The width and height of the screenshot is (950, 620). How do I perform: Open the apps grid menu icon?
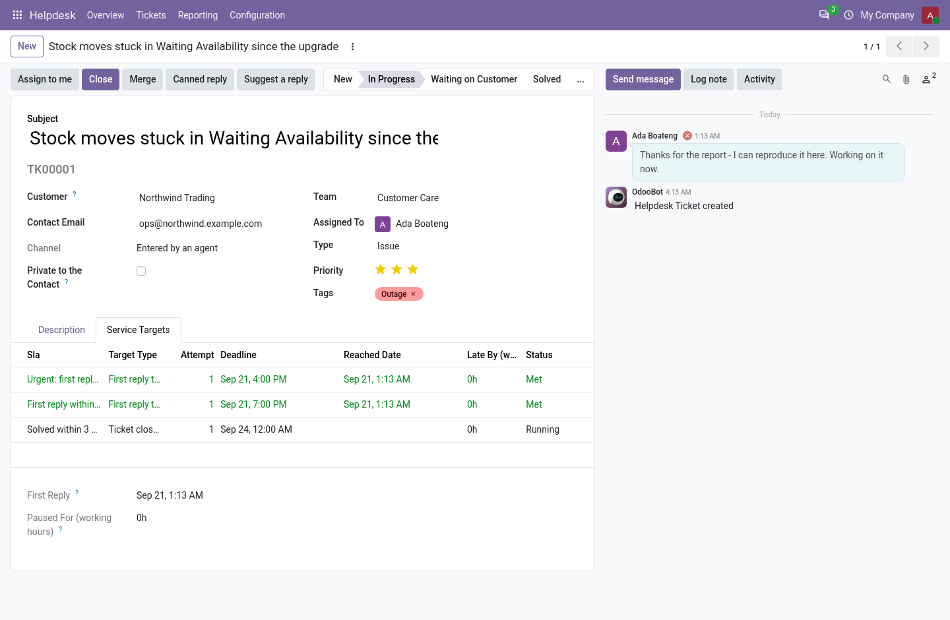[17, 15]
